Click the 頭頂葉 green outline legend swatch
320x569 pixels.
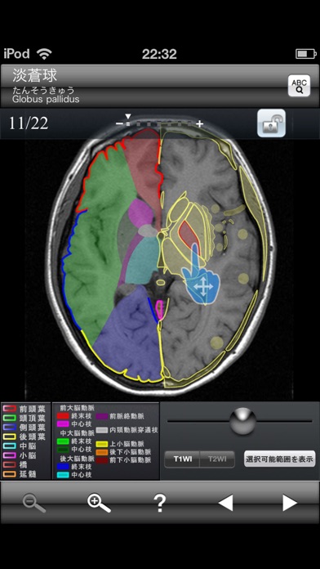(9, 418)
